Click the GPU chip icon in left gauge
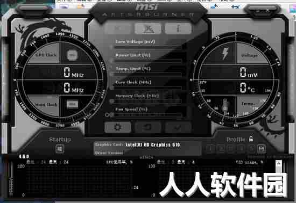Screen dimensions: 296x203 coord(72,55)
